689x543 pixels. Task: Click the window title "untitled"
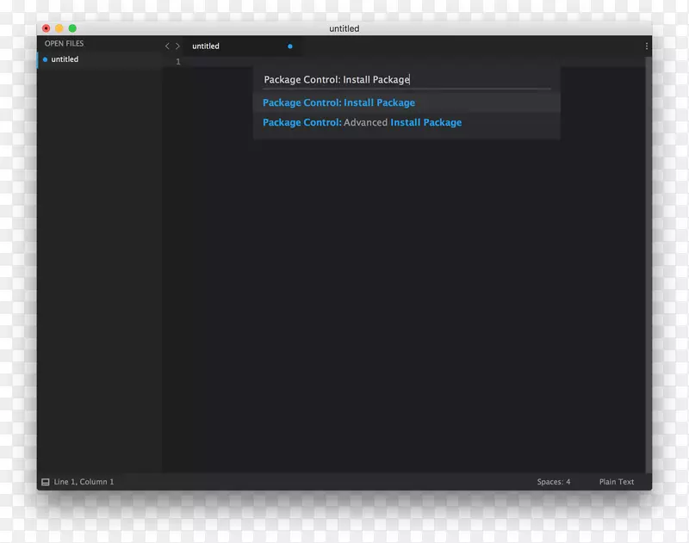(344, 28)
